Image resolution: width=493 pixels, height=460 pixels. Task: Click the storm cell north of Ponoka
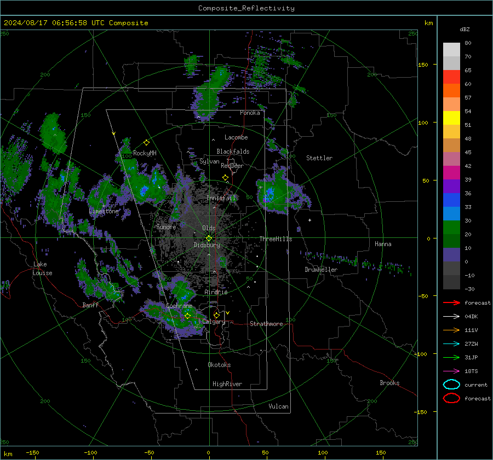point(210,94)
